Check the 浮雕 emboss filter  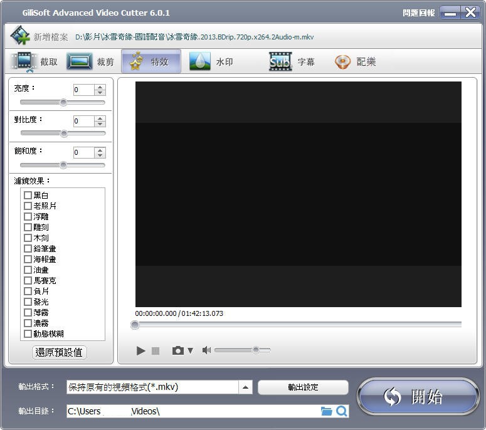click(28, 216)
